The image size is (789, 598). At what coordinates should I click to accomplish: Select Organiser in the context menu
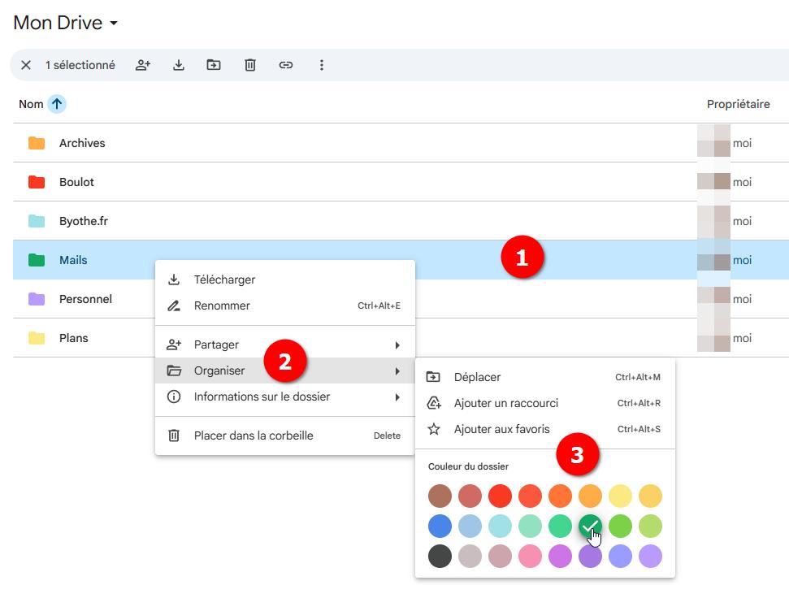(219, 370)
